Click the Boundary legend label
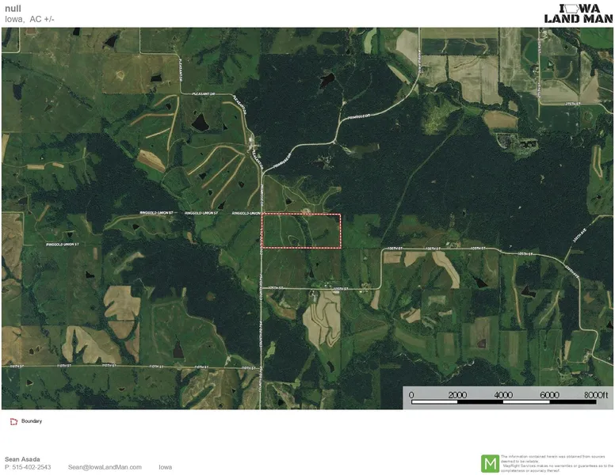Viewport: 615px width, 475px height. 32,421
